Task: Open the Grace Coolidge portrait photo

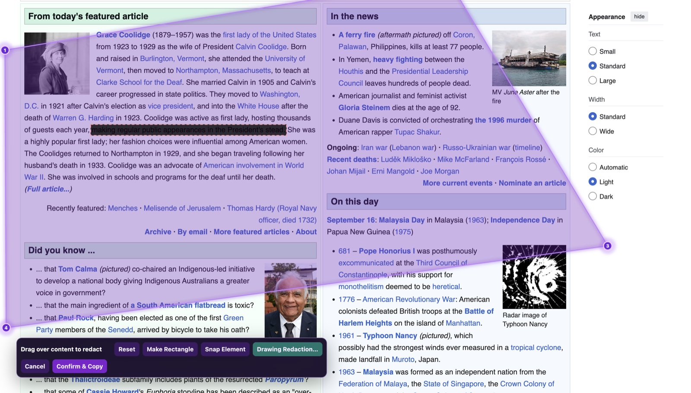Action: pyautogui.click(x=57, y=63)
